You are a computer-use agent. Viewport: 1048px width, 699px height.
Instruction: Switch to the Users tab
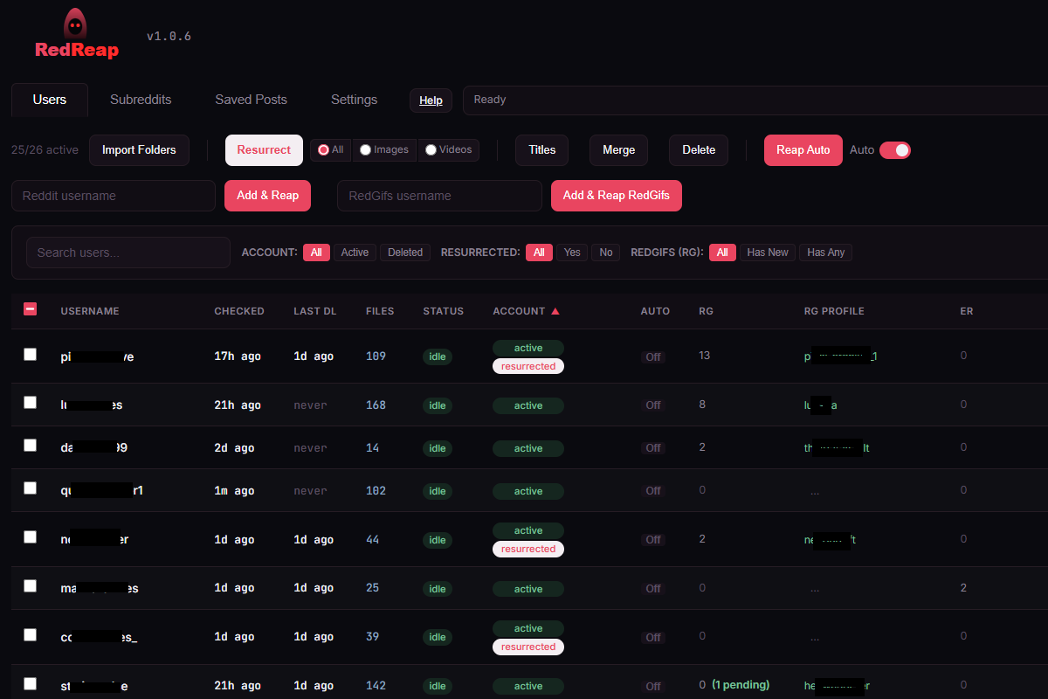point(50,100)
